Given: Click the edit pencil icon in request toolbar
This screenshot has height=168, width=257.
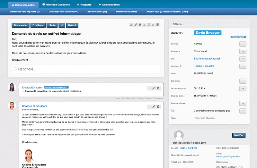Looking at the screenshot, I should pos(136,25).
